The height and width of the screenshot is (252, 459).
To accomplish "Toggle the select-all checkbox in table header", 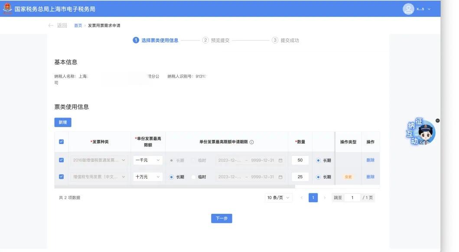I will point(61,142).
